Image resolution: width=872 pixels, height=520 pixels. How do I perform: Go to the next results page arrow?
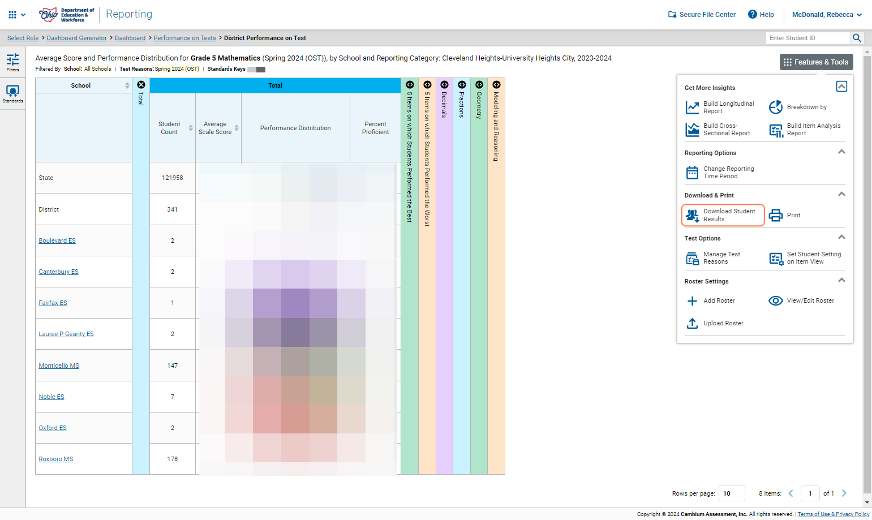tap(844, 493)
